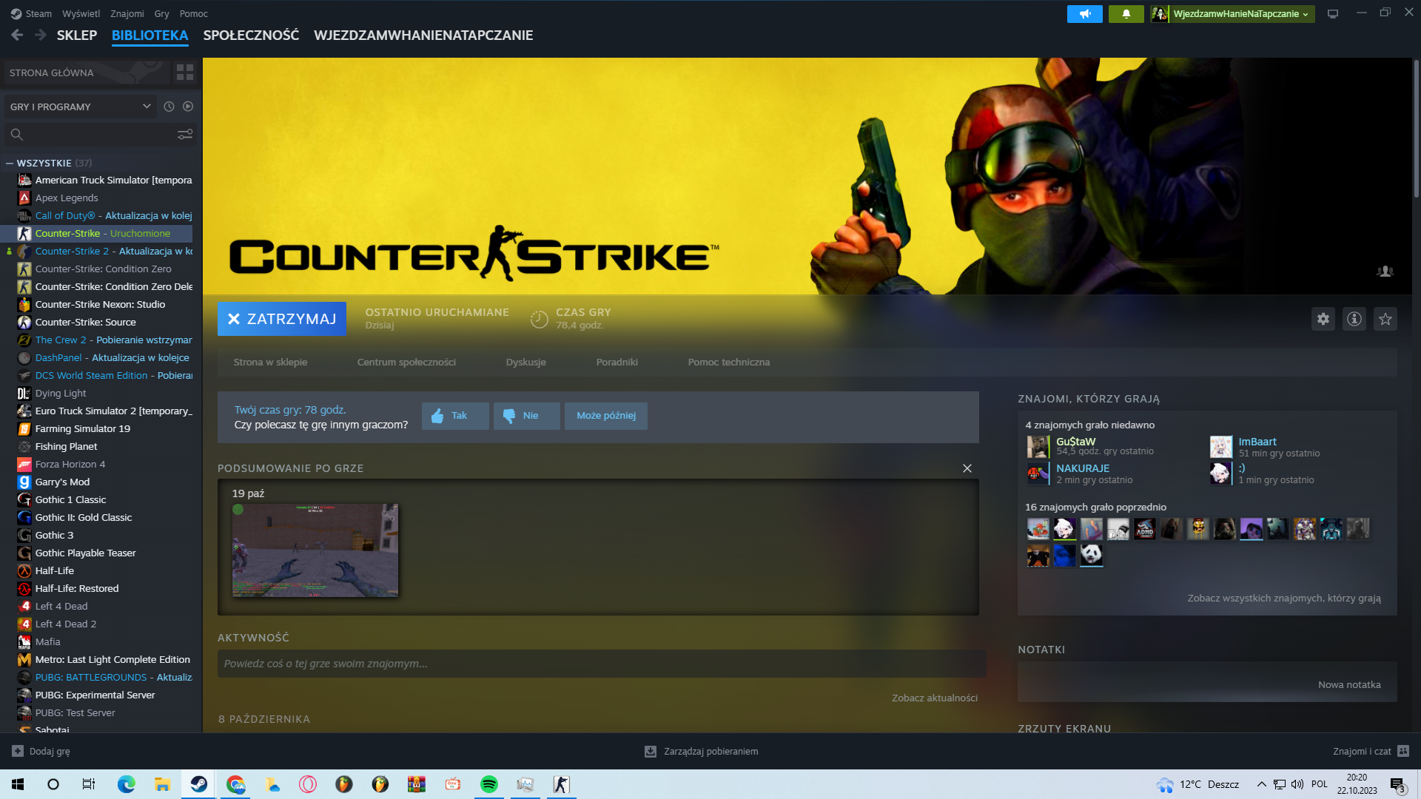The image size is (1421, 799).
Task: Click the advanced filter icon by search
Action: [x=185, y=134]
